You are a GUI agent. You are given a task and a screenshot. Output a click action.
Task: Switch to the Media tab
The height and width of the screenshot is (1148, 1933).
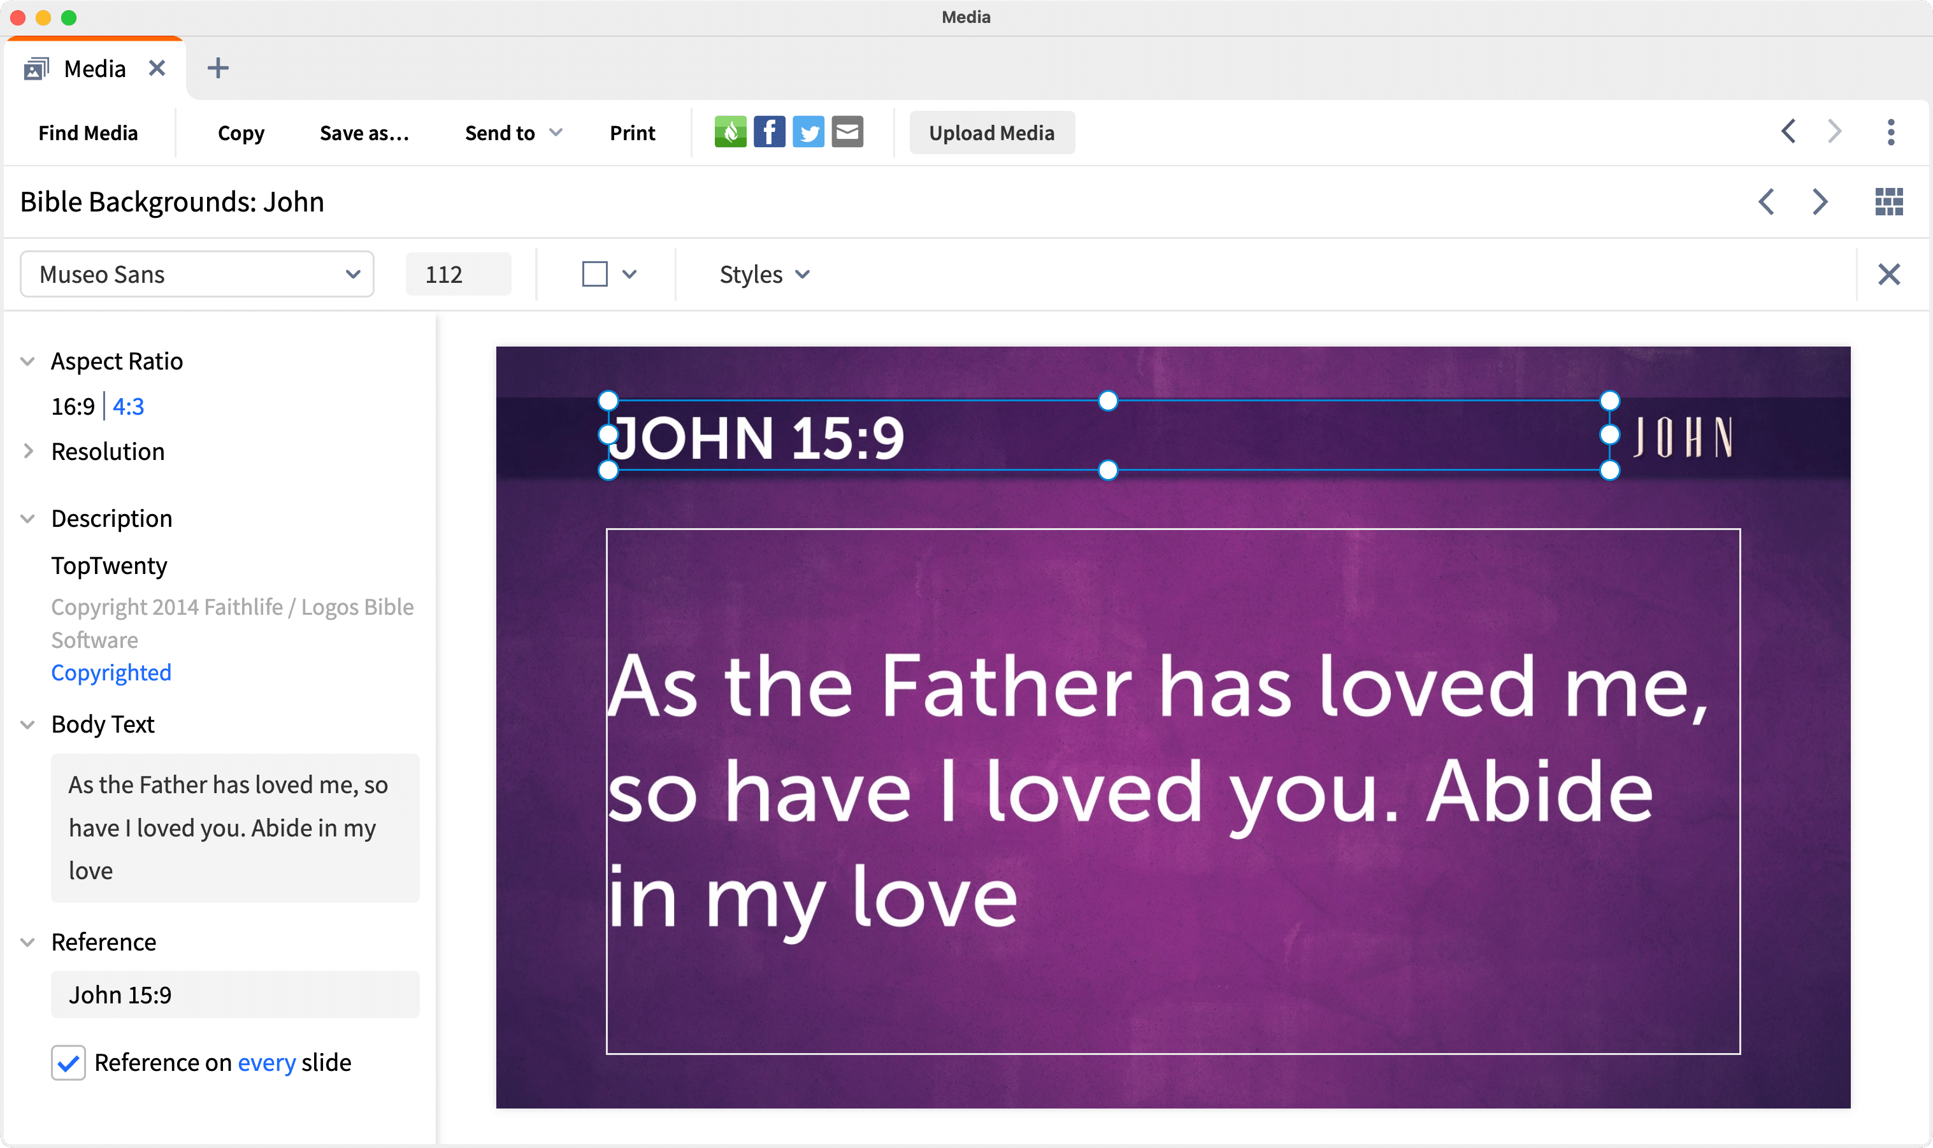(x=94, y=69)
